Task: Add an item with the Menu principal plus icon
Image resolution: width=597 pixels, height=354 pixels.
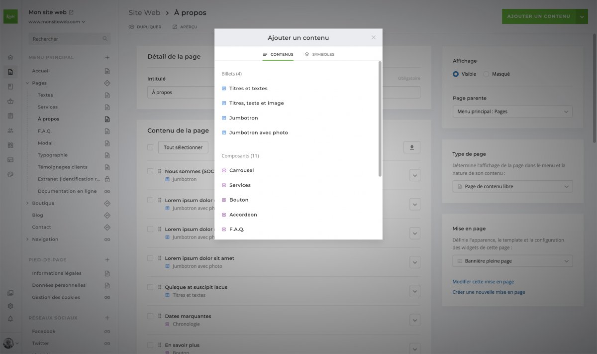Action: click(107, 57)
